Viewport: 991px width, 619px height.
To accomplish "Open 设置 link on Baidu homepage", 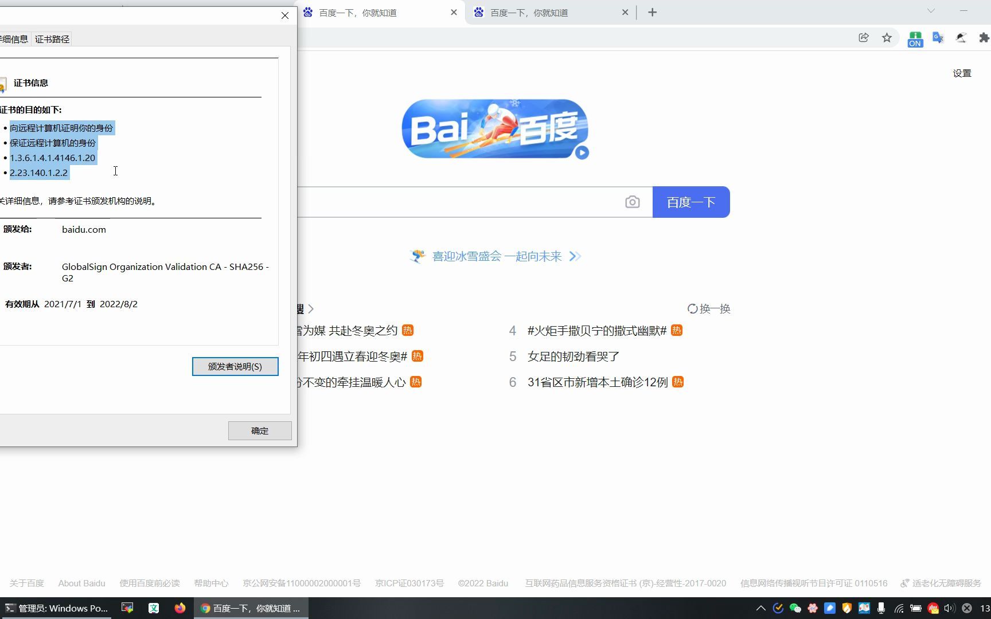I will (x=962, y=73).
